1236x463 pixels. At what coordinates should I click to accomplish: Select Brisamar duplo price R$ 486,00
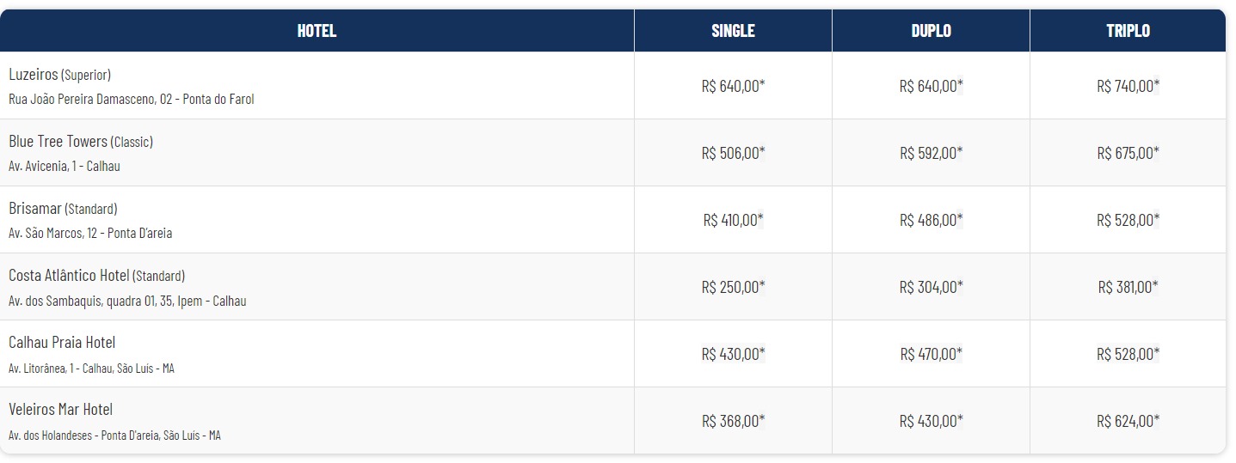tap(931, 220)
